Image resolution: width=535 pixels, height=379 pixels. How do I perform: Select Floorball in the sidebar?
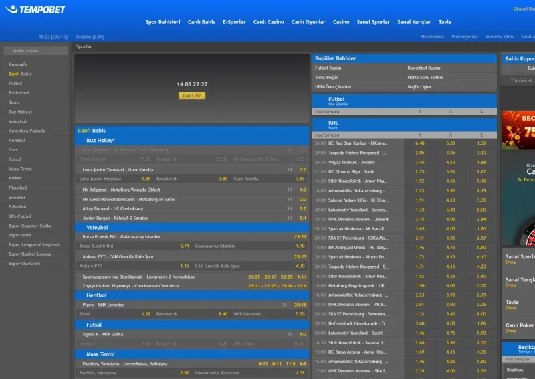coord(18,188)
